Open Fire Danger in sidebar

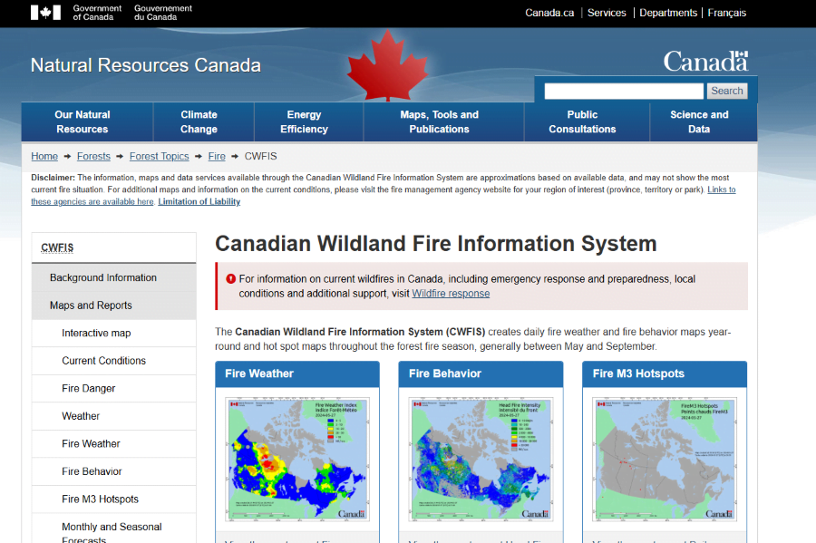click(x=114, y=388)
